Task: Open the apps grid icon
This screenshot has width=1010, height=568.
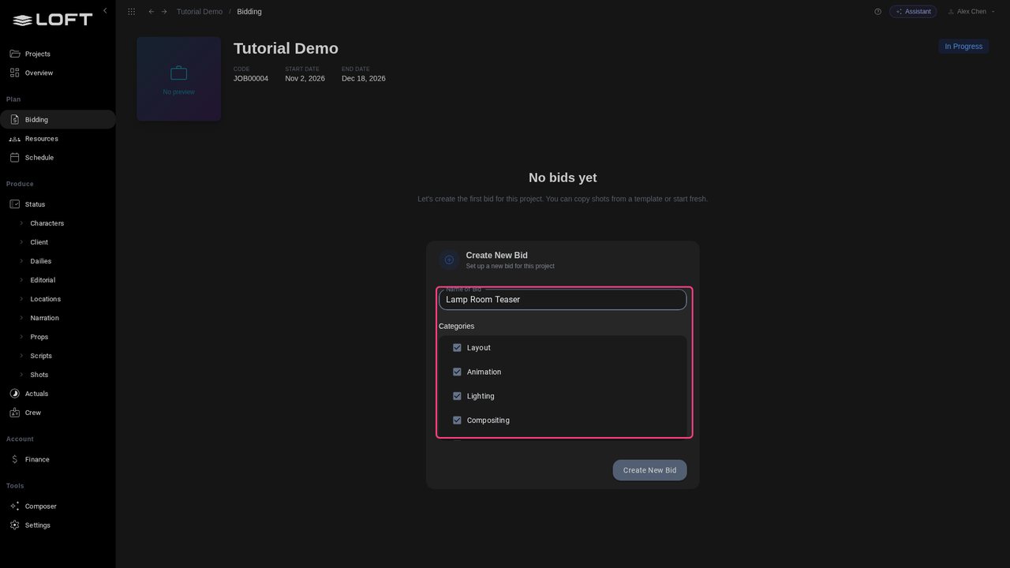Action: [131, 12]
